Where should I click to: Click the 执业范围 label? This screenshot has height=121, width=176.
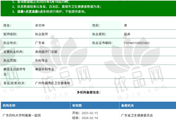[10, 60]
